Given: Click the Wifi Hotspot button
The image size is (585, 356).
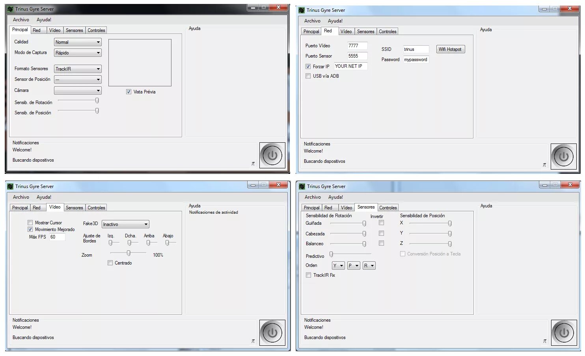Looking at the screenshot, I should (450, 49).
